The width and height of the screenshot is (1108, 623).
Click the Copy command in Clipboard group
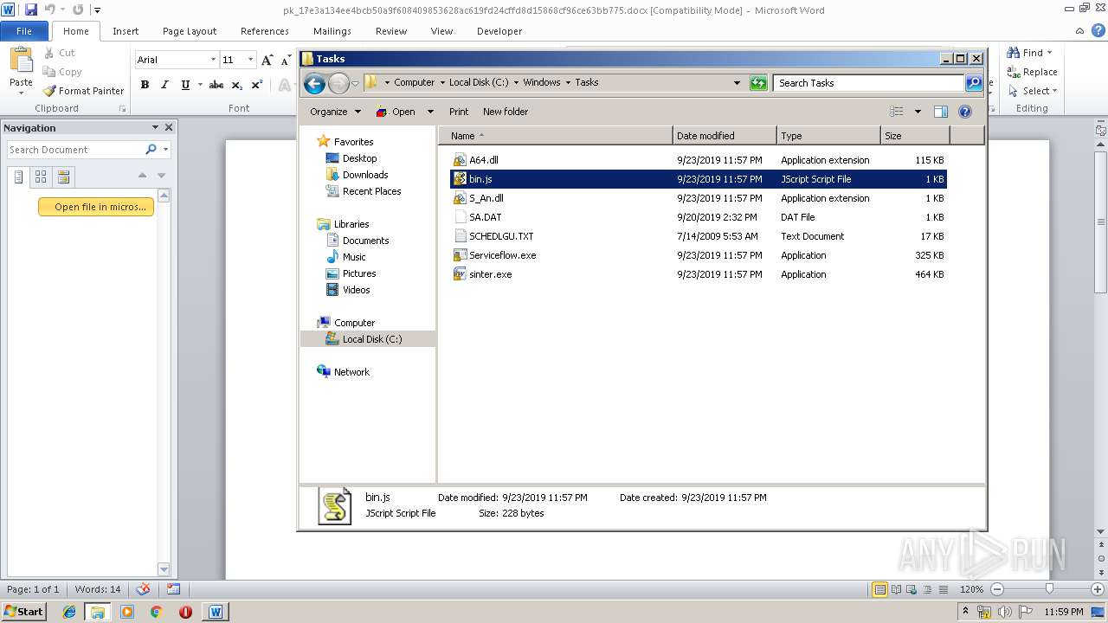click(x=62, y=72)
